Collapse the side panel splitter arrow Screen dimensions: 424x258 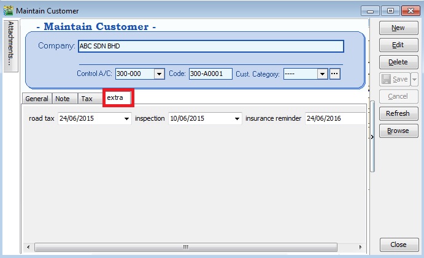372,137
